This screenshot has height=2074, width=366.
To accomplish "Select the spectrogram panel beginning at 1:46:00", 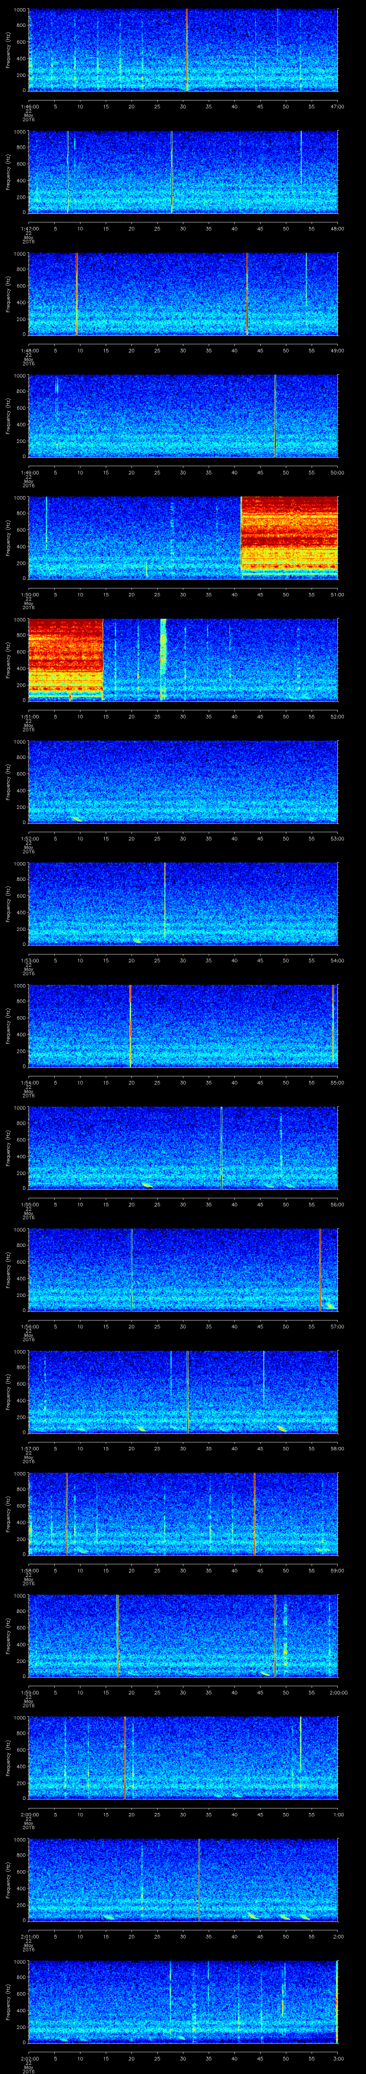I will [x=183, y=50].
